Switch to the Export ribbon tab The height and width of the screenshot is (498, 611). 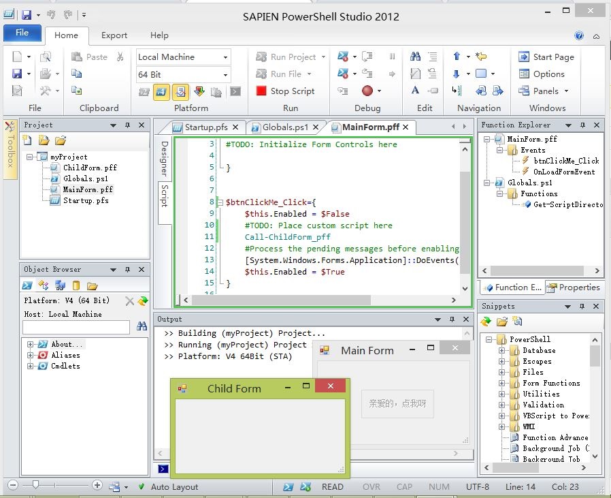114,35
